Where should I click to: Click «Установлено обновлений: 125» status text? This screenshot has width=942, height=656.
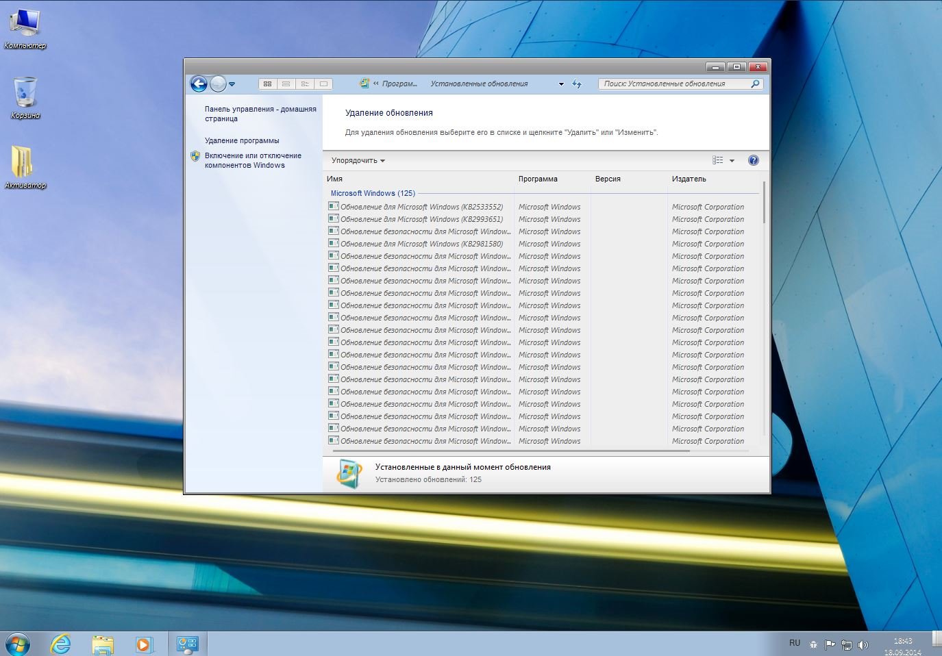pos(428,479)
